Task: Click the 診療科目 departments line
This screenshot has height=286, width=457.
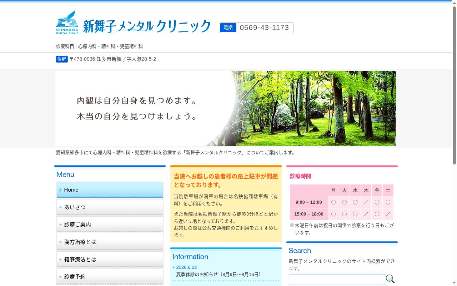Action: [x=99, y=46]
